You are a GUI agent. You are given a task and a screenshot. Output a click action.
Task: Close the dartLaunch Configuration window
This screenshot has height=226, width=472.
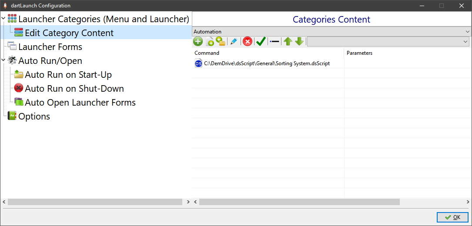(461, 5)
